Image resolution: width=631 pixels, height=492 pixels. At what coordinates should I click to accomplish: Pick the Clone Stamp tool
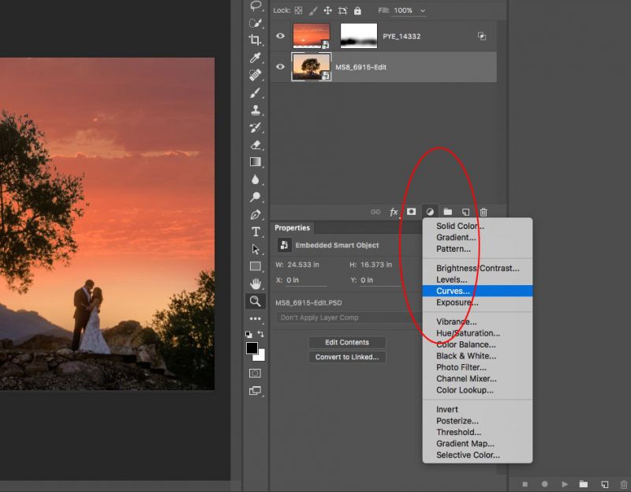255,111
